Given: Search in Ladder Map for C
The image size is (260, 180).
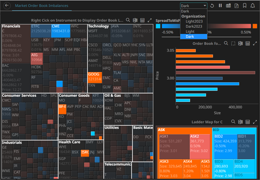Looking at the screenshot, I should [233, 122].
